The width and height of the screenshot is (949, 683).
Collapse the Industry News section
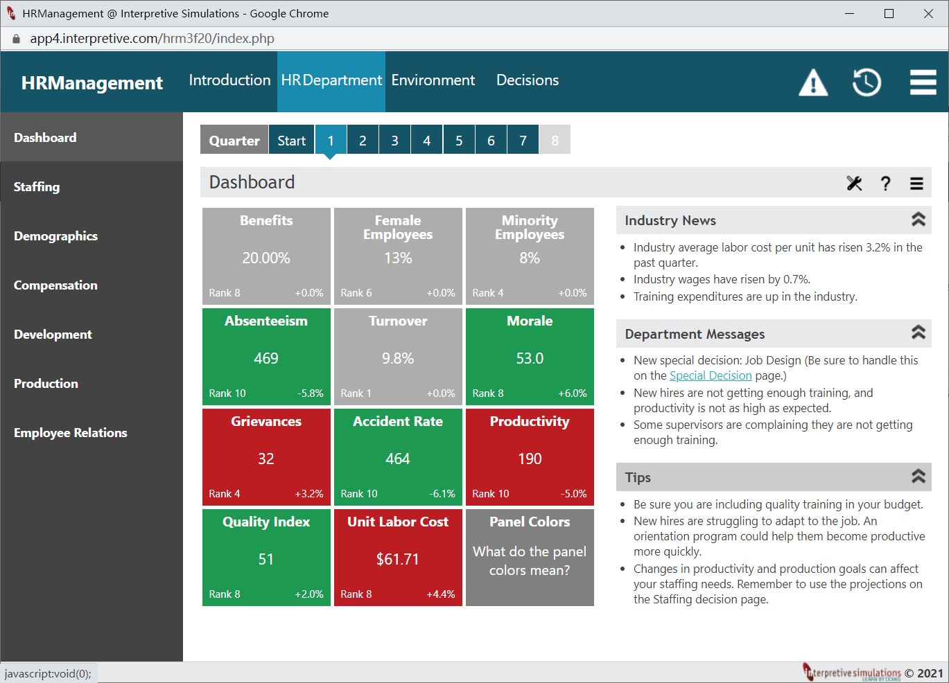[918, 220]
